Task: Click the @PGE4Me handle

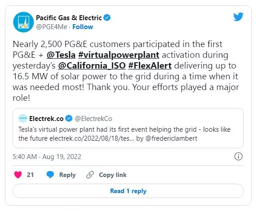Action: 52,27
